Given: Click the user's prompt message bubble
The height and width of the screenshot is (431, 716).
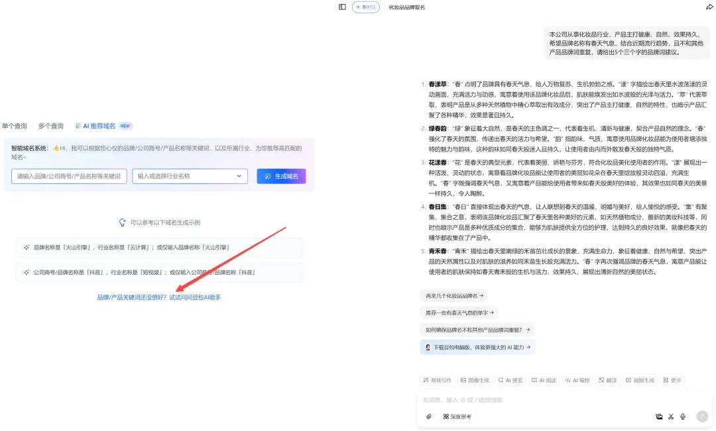Looking at the screenshot, I should tap(626, 43).
